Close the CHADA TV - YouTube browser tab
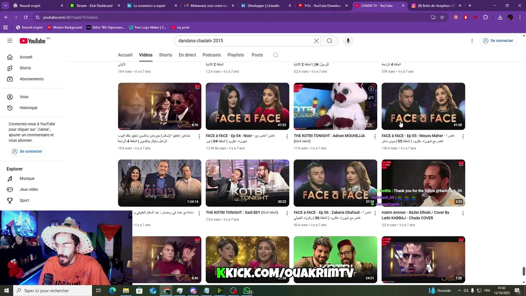The height and width of the screenshot is (296, 526). pos(403,6)
